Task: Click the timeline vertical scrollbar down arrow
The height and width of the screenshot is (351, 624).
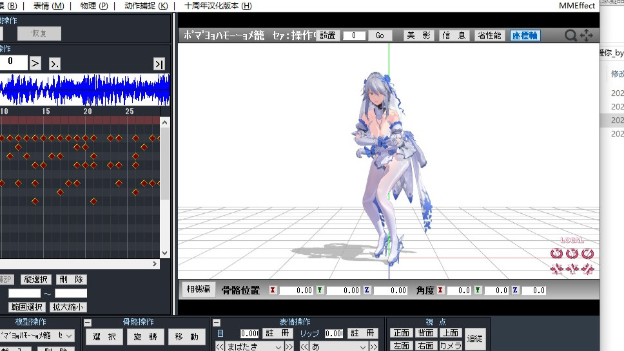Action: [x=164, y=253]
